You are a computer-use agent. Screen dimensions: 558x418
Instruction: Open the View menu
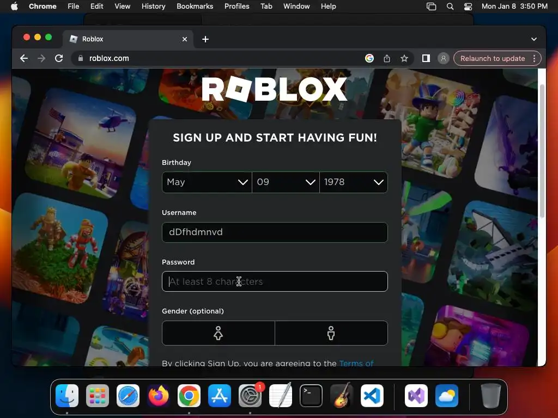[122, 7]
